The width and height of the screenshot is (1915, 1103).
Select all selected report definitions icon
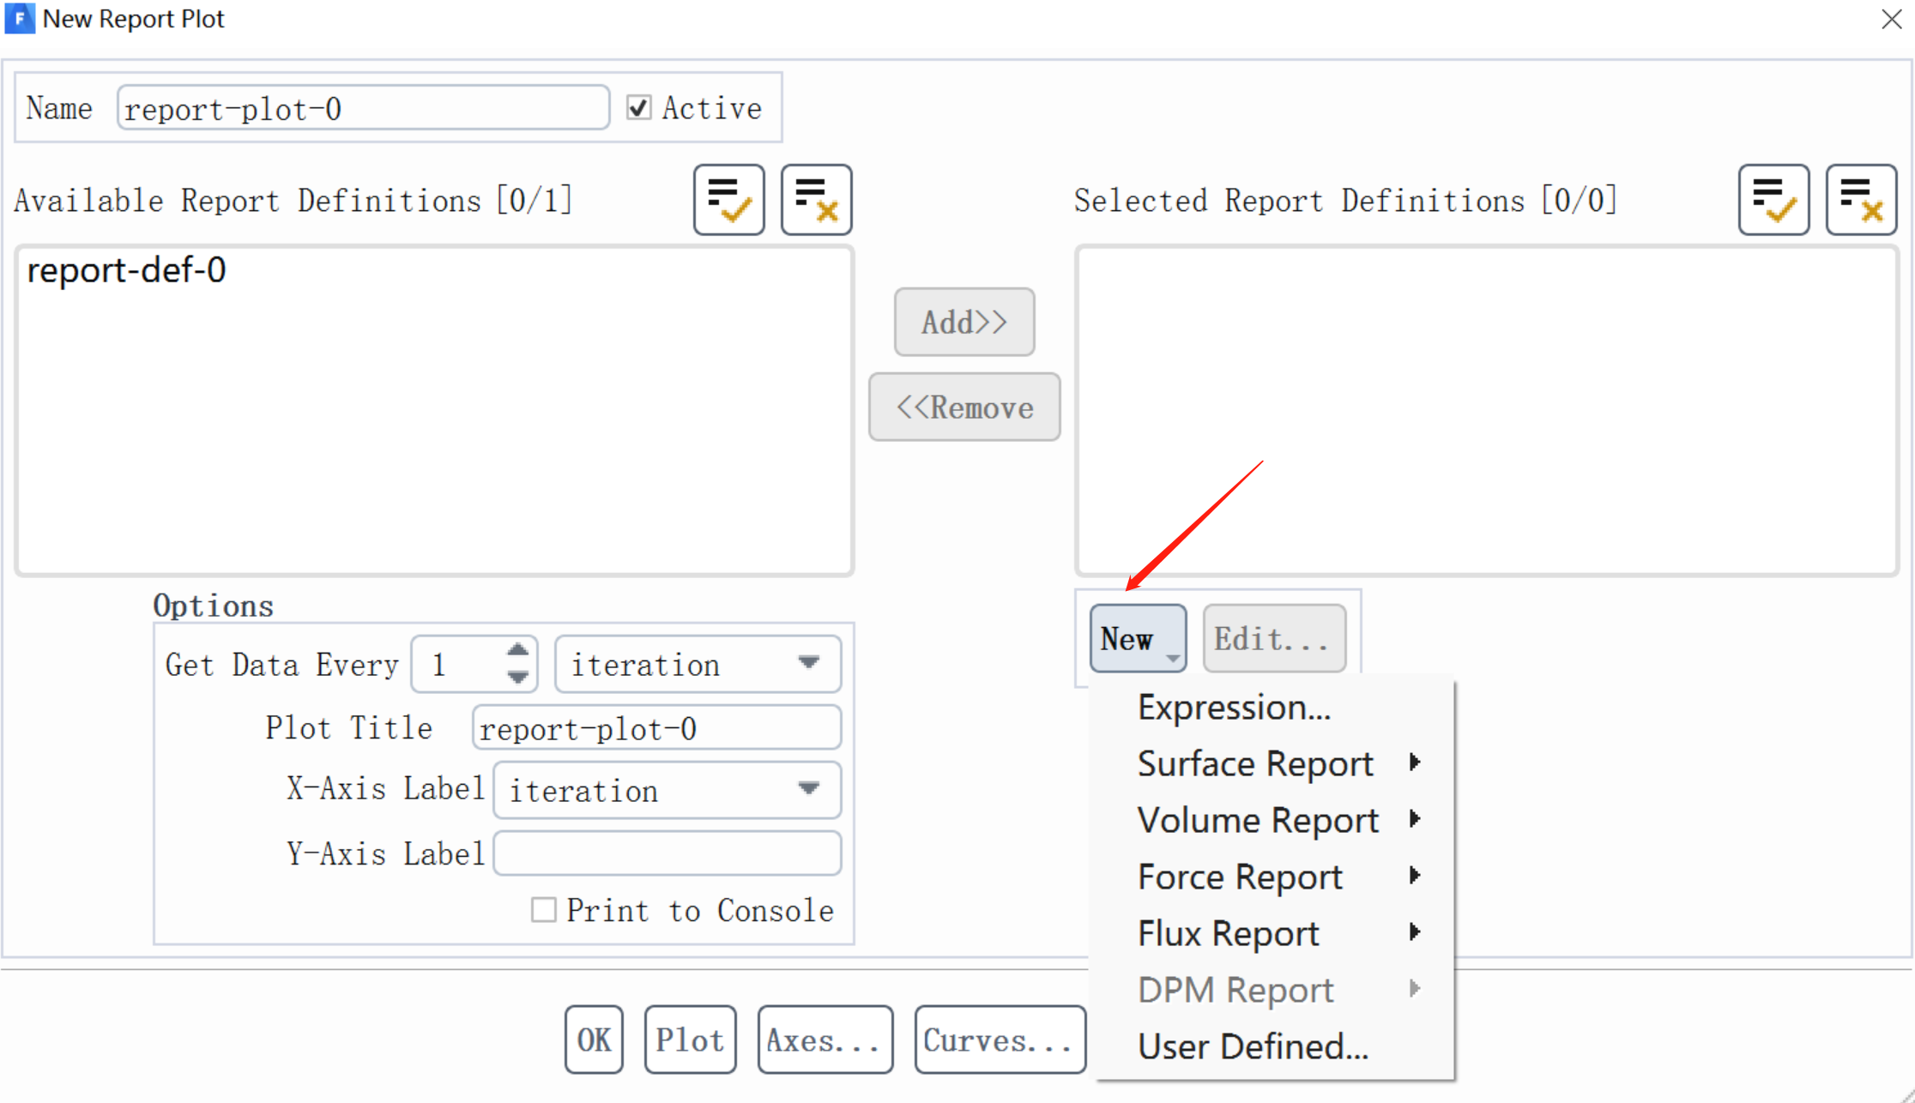[x=1773, y=200]
